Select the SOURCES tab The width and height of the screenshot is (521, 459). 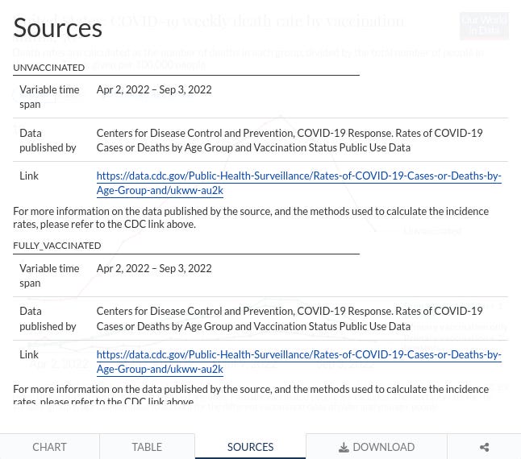point(250,447)
